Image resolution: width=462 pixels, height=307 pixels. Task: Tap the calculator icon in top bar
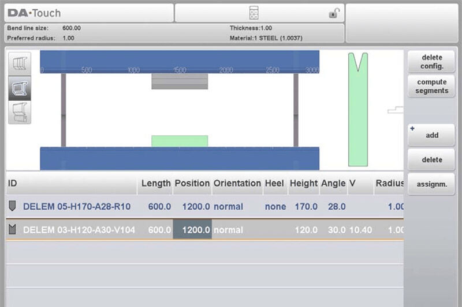point(254,13)
